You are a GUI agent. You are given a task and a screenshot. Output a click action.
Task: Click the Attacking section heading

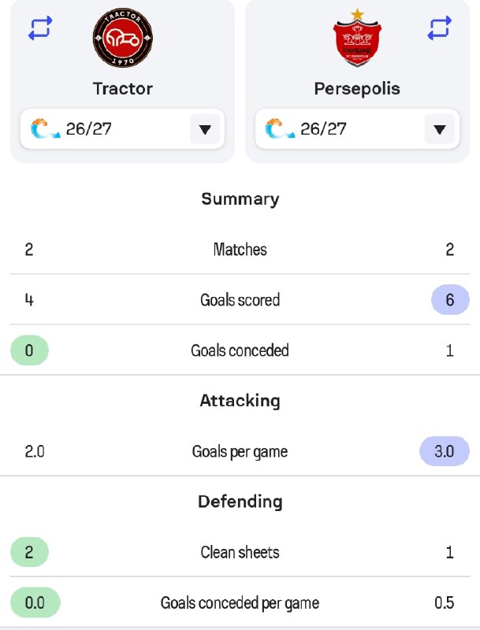pyautogui.click(x=240, y=401)
